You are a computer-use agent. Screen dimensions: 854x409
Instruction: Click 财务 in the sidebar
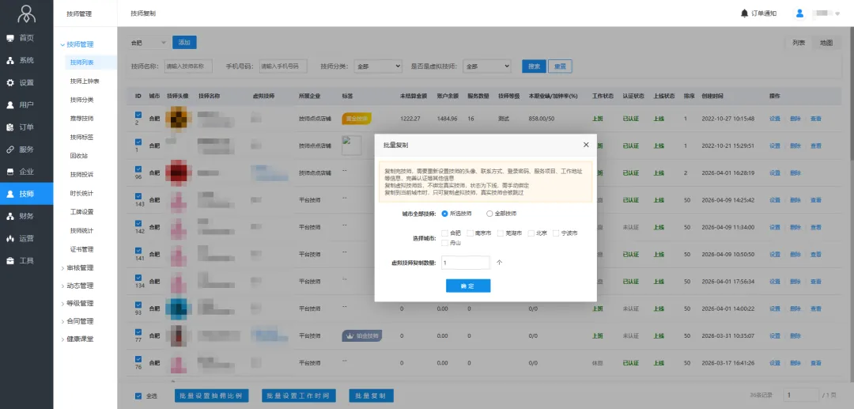(26, 216)
